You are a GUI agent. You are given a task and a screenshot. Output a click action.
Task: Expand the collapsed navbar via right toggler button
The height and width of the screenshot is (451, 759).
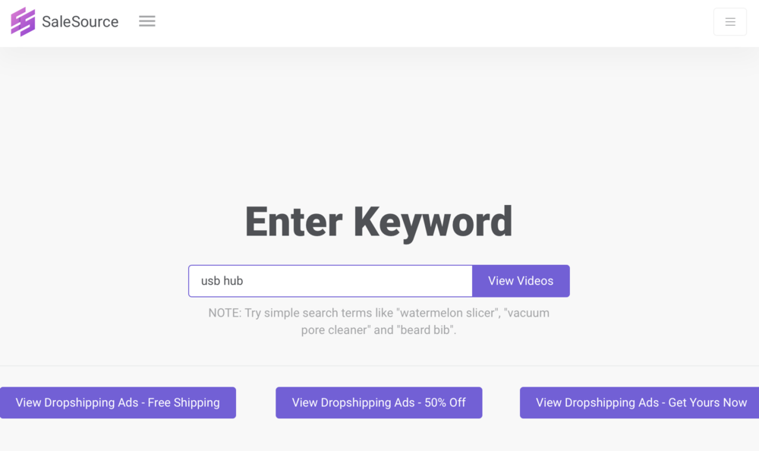click(x=730, y=22)
